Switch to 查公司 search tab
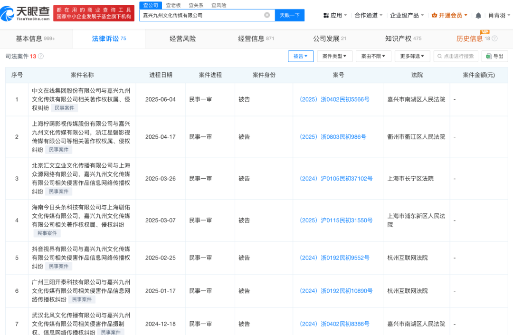This screenshot has height=335, width=513. click(151, 5)
